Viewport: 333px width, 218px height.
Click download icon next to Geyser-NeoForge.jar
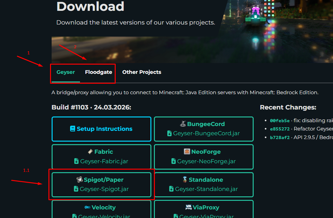coord(173,161)
